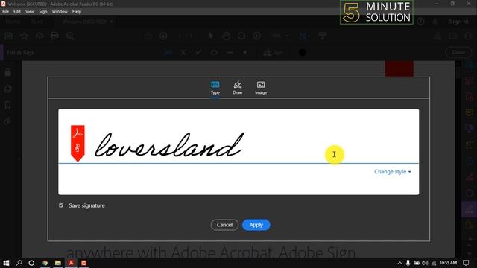
Task: Click the Sign In link
Action: pos(459,22)
